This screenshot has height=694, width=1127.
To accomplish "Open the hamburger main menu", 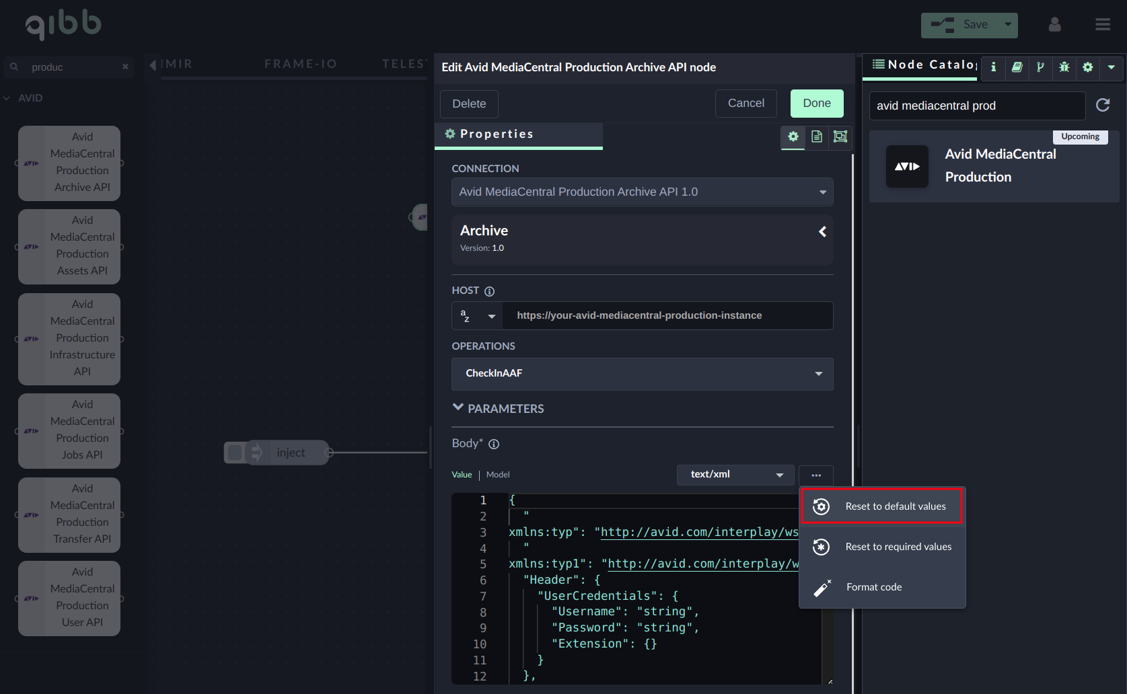I will pos(1102,25).
